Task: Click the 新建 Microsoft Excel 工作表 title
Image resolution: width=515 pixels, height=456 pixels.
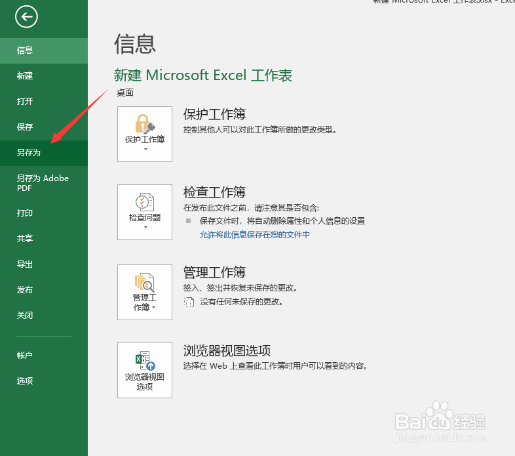Action: click(x=203, y=75)
